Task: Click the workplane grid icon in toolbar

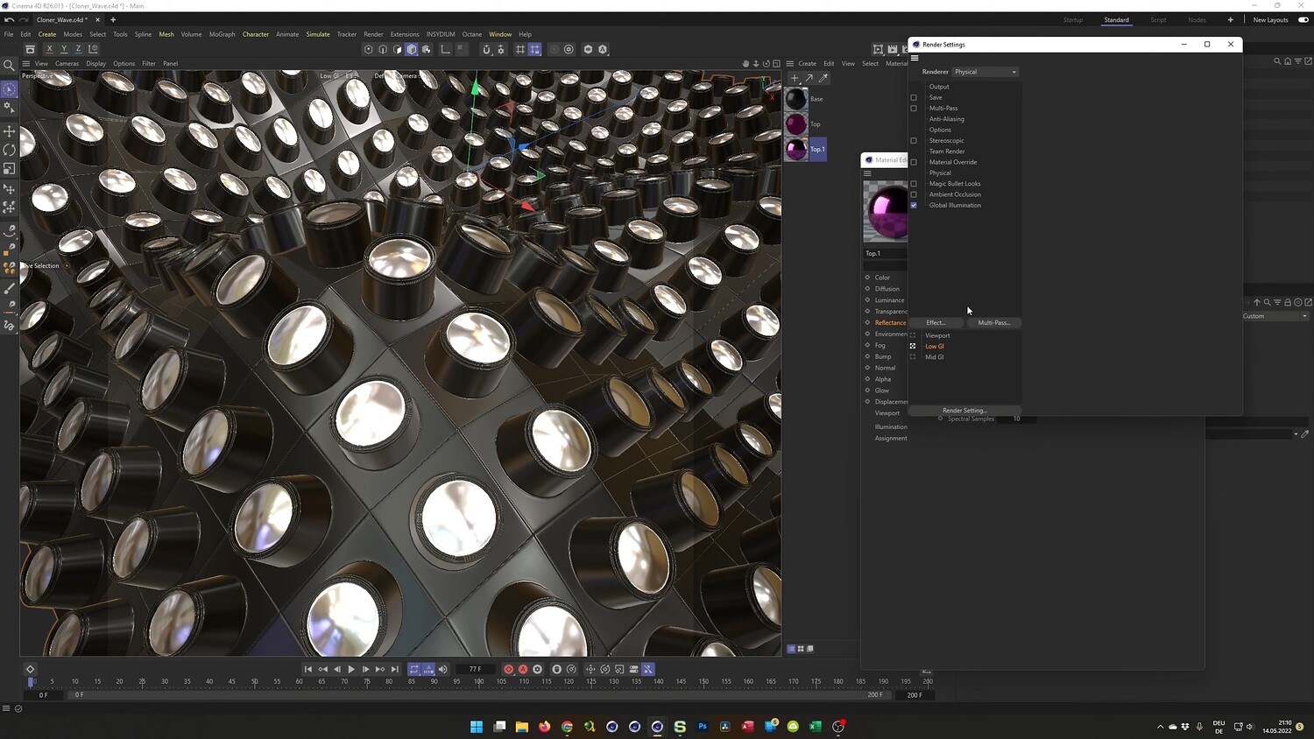Action: 520,49
